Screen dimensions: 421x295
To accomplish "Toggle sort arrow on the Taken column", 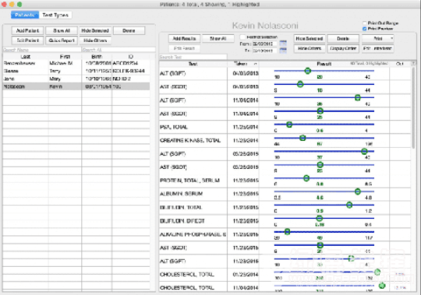I will click(256, 64).
